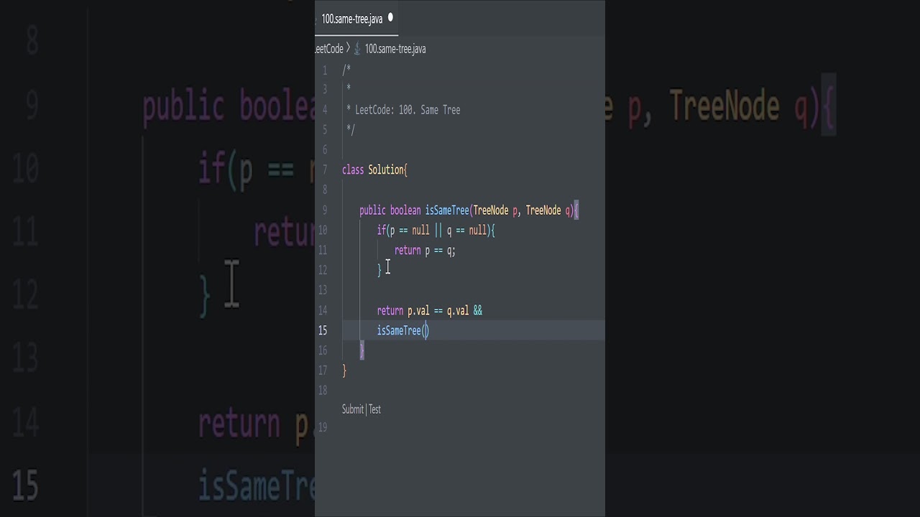Image resolution: width=920 pixels, height=517 pixels.
Task: Click line number 15 in the gutter
Action: point(323,331)
